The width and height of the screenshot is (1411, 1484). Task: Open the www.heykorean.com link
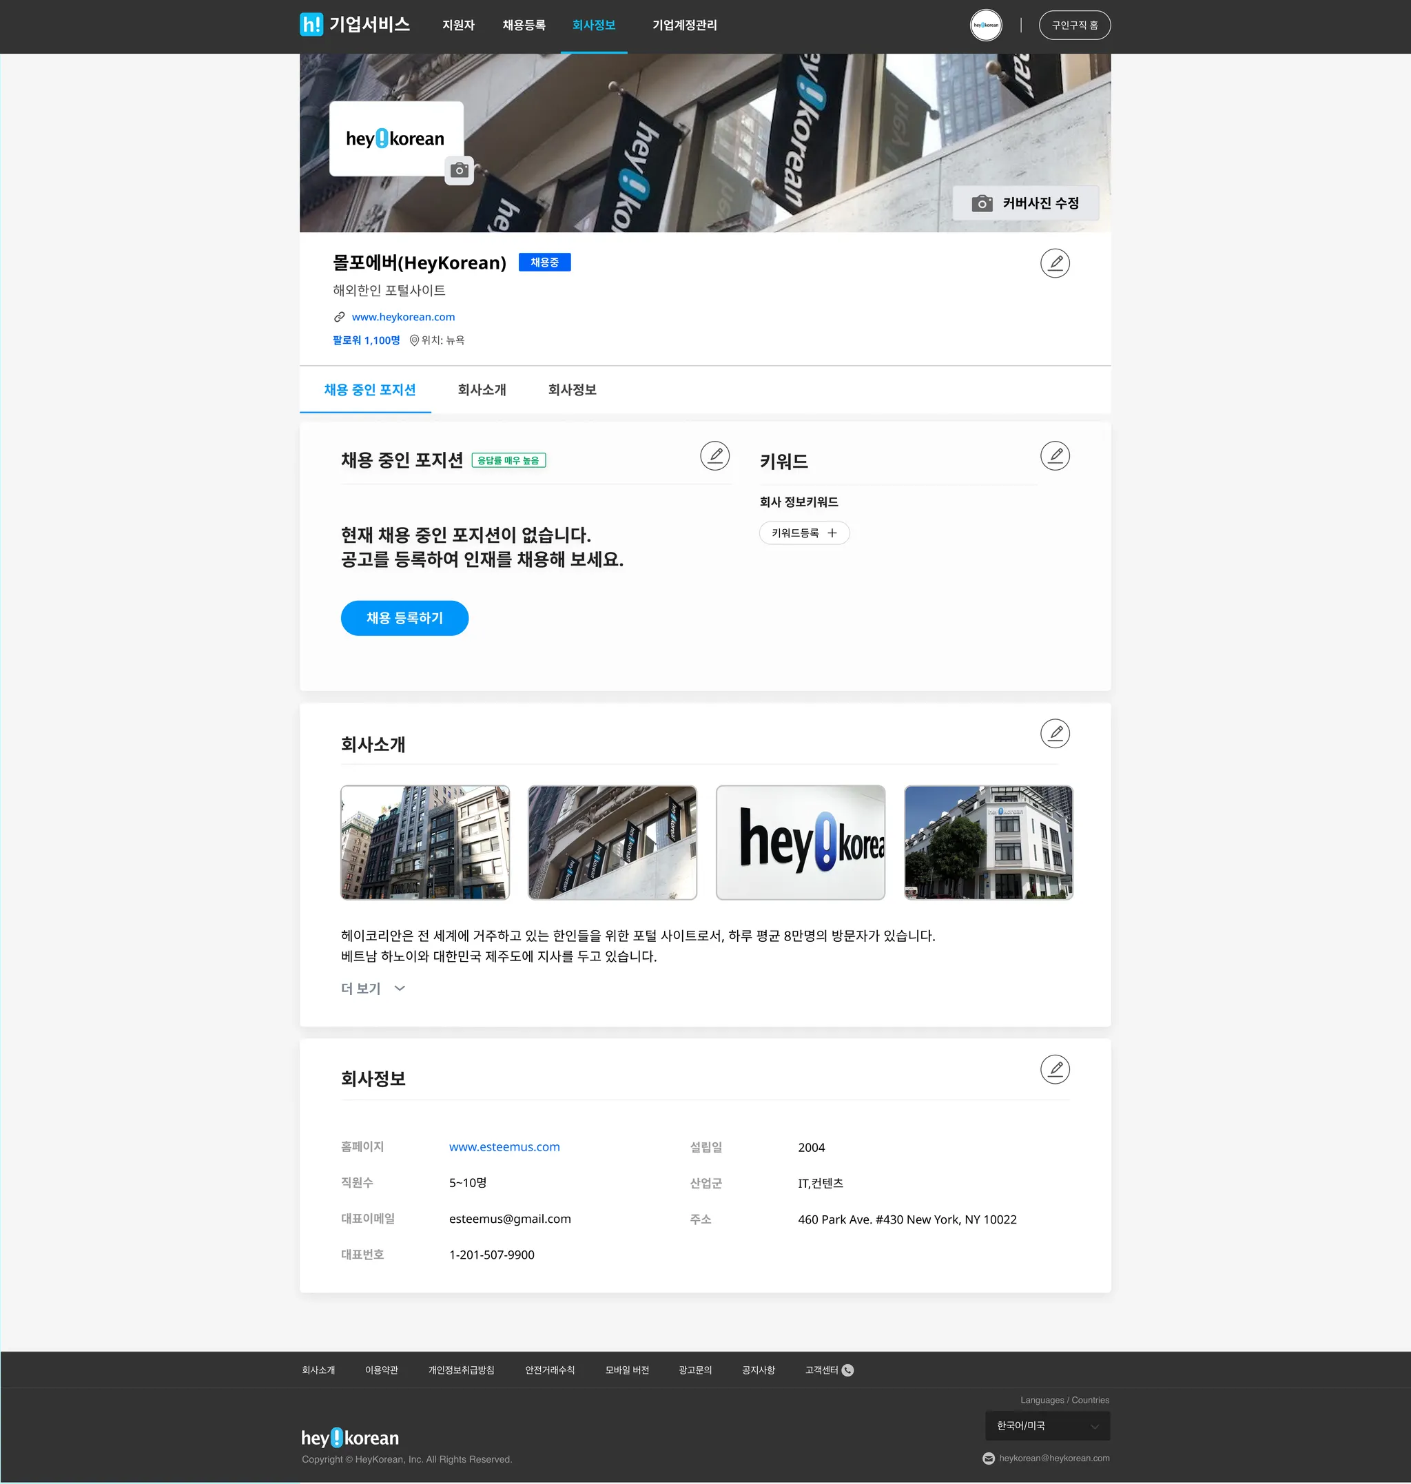coord(403,317)
